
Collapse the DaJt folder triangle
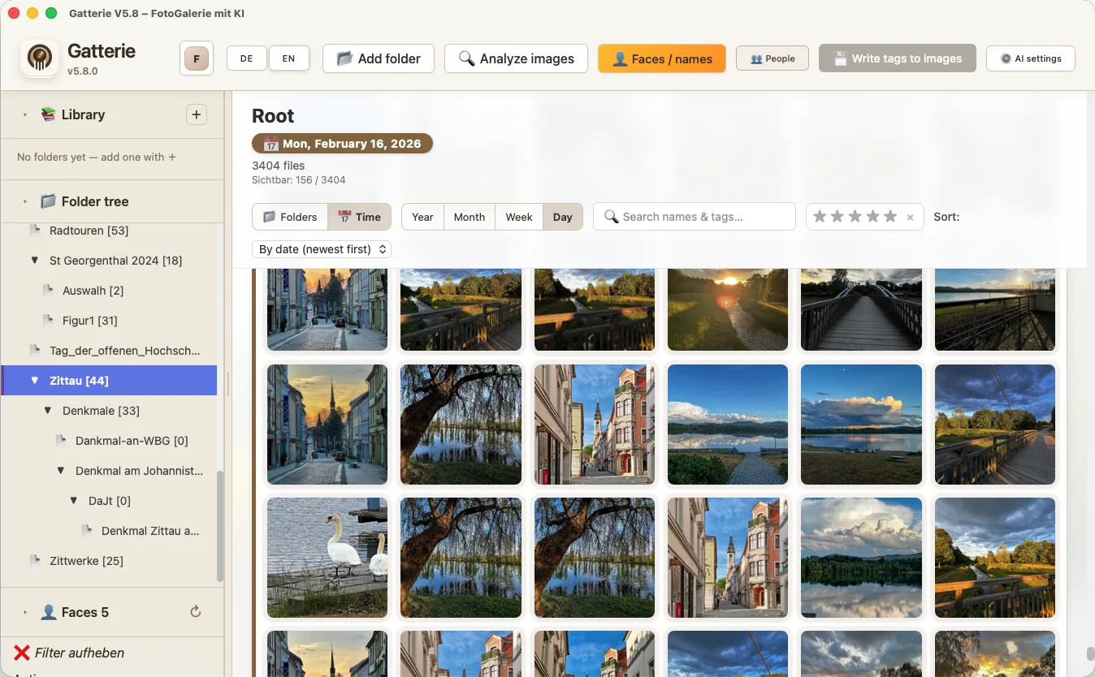tap(74, 501)
